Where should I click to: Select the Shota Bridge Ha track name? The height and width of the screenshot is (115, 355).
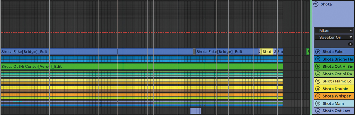click(x=338, y=59)
